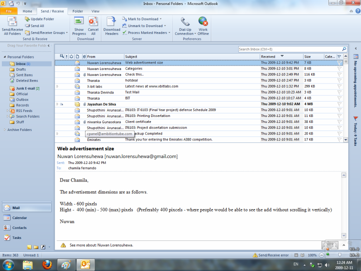
Task: Flag the 'Test Mail' message
Action: click(x=339, y=92)
